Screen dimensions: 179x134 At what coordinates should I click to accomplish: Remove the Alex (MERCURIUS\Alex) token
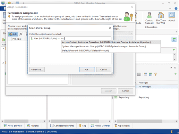(59, 38)
